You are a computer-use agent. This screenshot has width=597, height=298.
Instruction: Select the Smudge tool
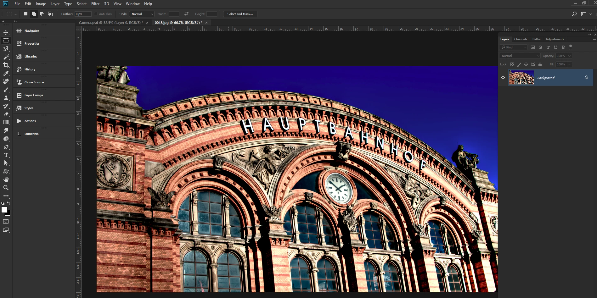point(6,130)
